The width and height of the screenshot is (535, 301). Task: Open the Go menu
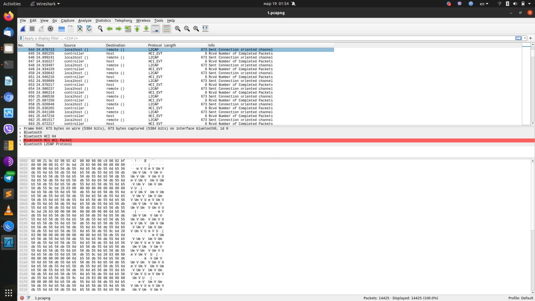[55, 20]
